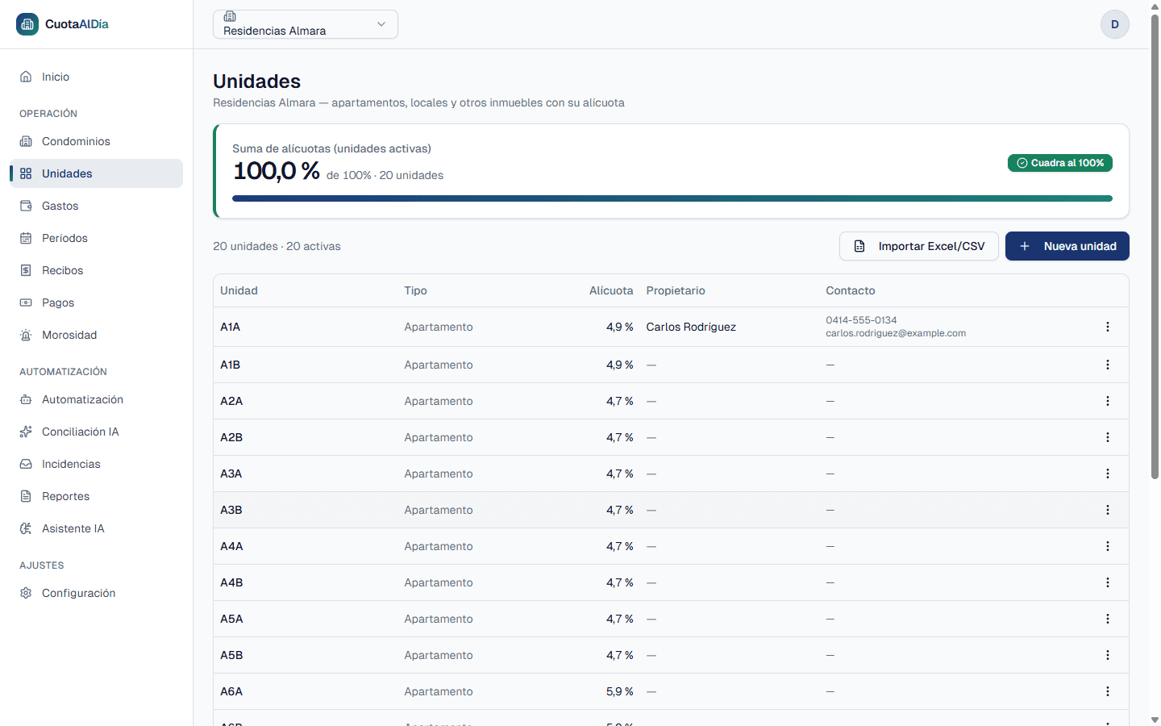Go to Inicio home icon
This screenshot has height=726, width=1161.
(x=26, y=77)
